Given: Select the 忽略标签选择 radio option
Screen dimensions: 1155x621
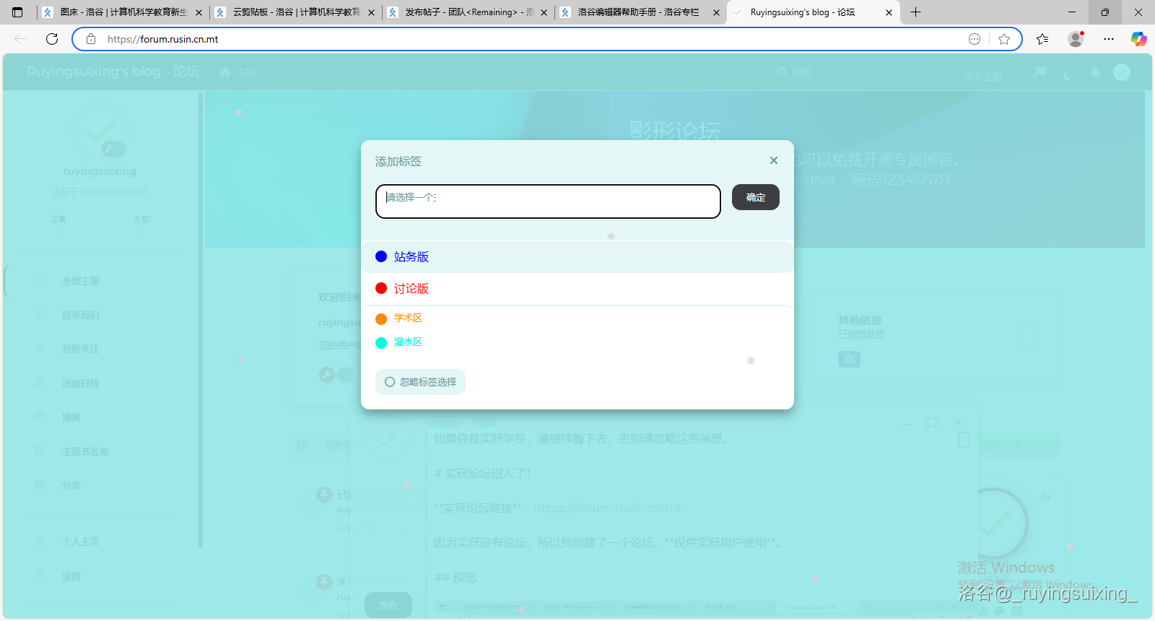Looking at the screenshot, I should tap(390, 382).
